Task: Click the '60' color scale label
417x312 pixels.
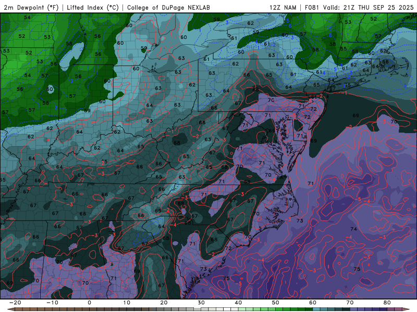Action: coord(313,303)
